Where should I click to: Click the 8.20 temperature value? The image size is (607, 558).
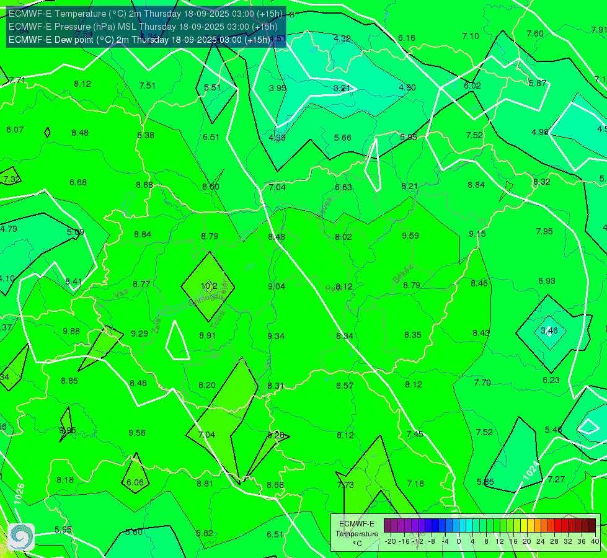[x=206, y=385]
